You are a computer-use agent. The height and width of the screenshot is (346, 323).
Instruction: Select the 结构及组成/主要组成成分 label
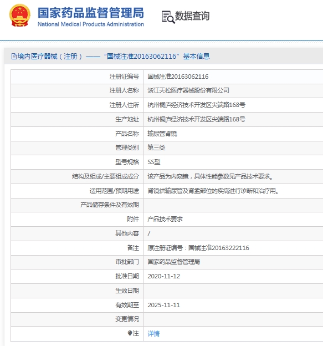pyautogui.click(x=105, y=176)
